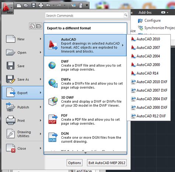Image resolution: width=175 pixels, height=172 pixels.
Task: Open the Redo history dropdown arrow
Action: 64,6
